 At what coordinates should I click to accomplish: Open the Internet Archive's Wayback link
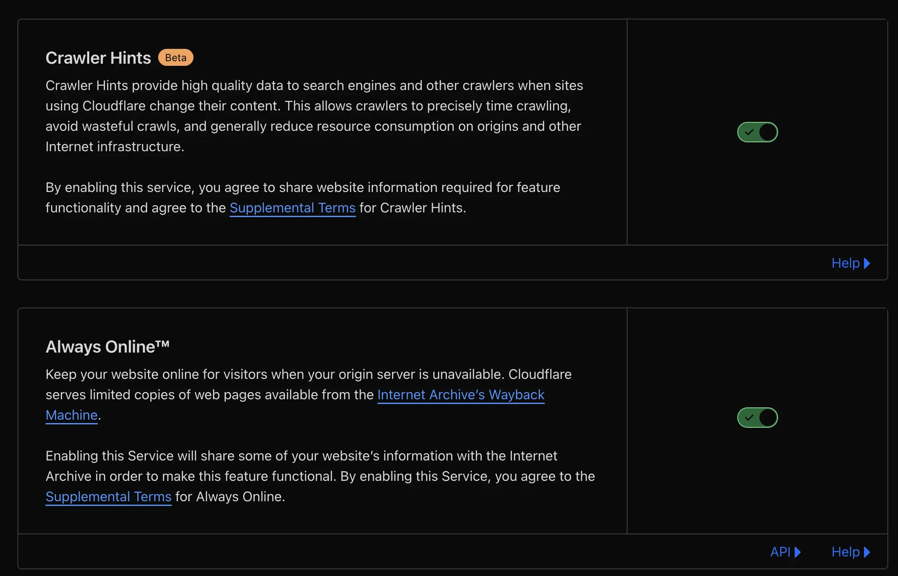tap(461, 395)
